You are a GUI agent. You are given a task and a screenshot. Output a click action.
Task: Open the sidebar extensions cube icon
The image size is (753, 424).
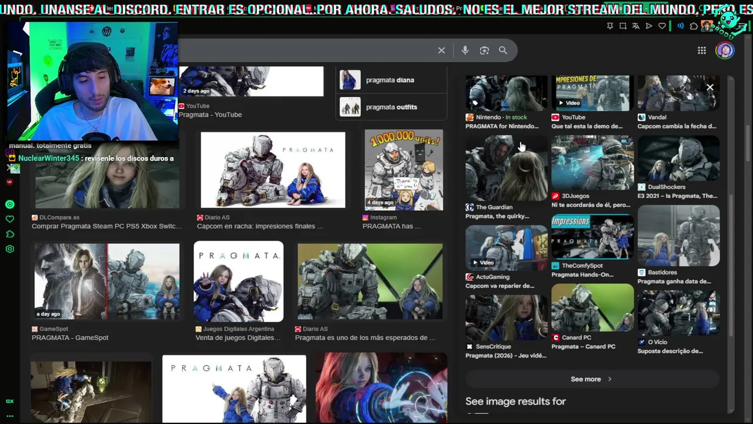pos(9,234)
